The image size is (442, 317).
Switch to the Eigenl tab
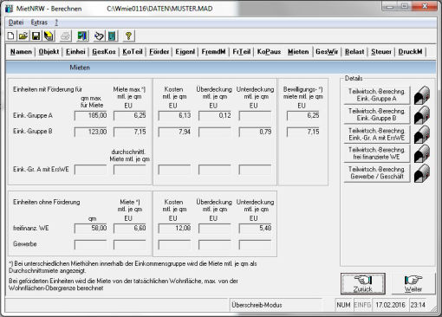click(185, 52)
